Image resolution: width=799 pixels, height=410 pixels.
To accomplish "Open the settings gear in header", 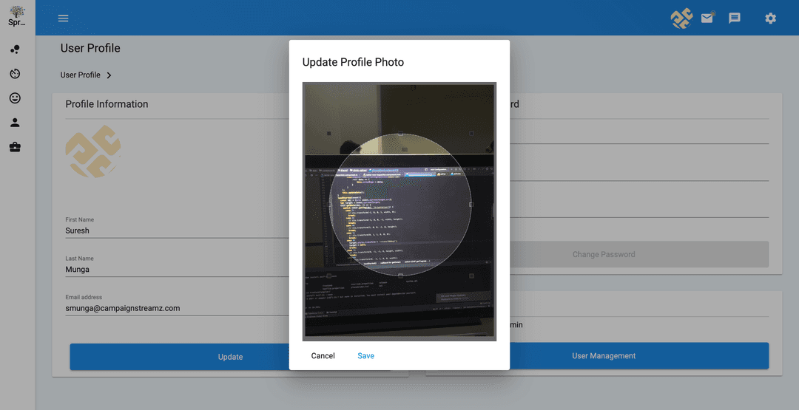I will click(x=770, y=18).
